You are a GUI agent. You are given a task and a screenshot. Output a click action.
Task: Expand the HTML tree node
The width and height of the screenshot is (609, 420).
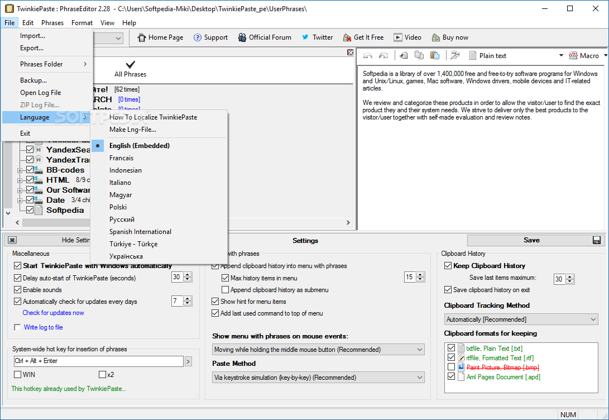[20, 180]
